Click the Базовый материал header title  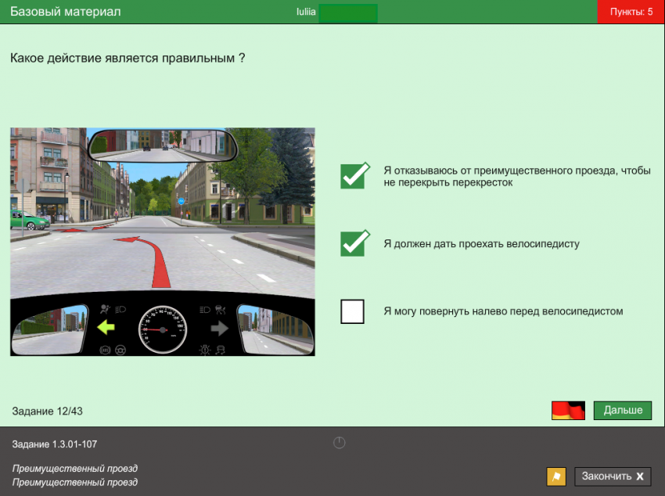click(65, 12)
